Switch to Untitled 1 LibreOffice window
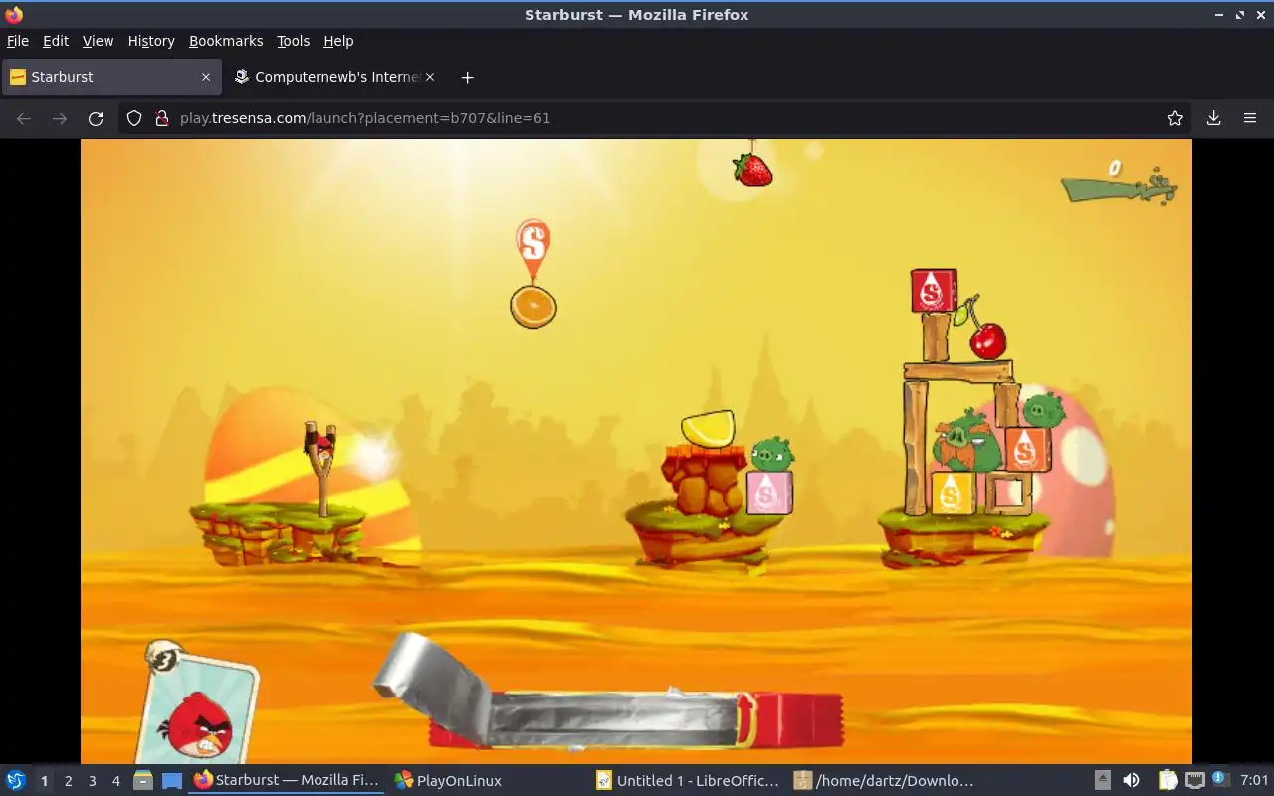The height and width of the screenshot is (796, 1274). [689, 781]
